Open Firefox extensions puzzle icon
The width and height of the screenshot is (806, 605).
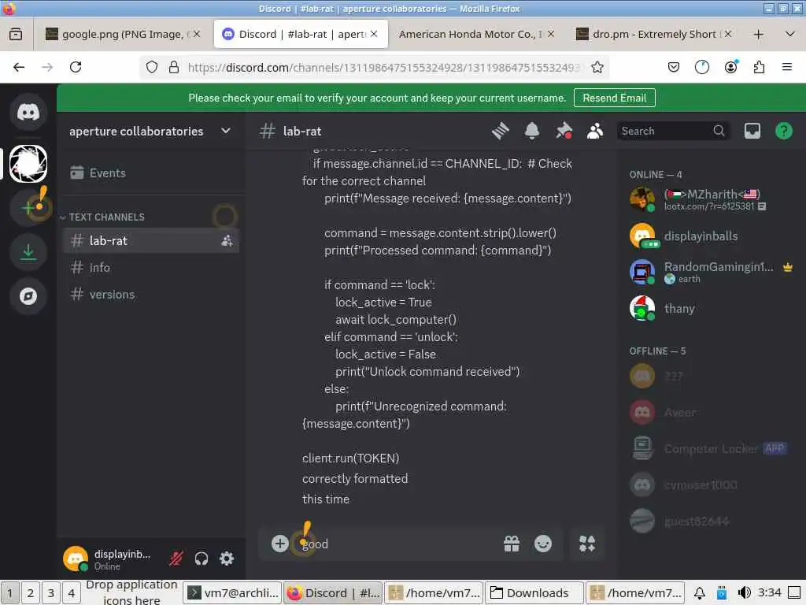pos(759,68)
